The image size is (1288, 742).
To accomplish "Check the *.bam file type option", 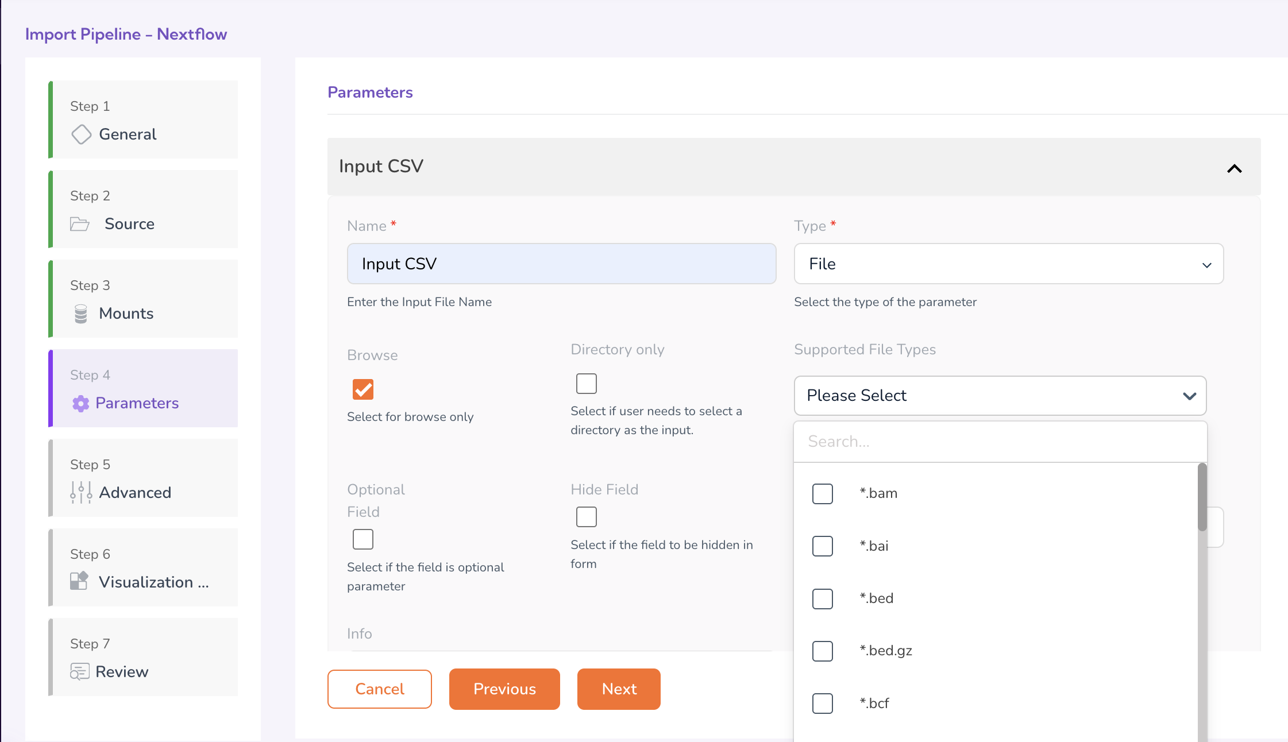I will click(823, 493).
